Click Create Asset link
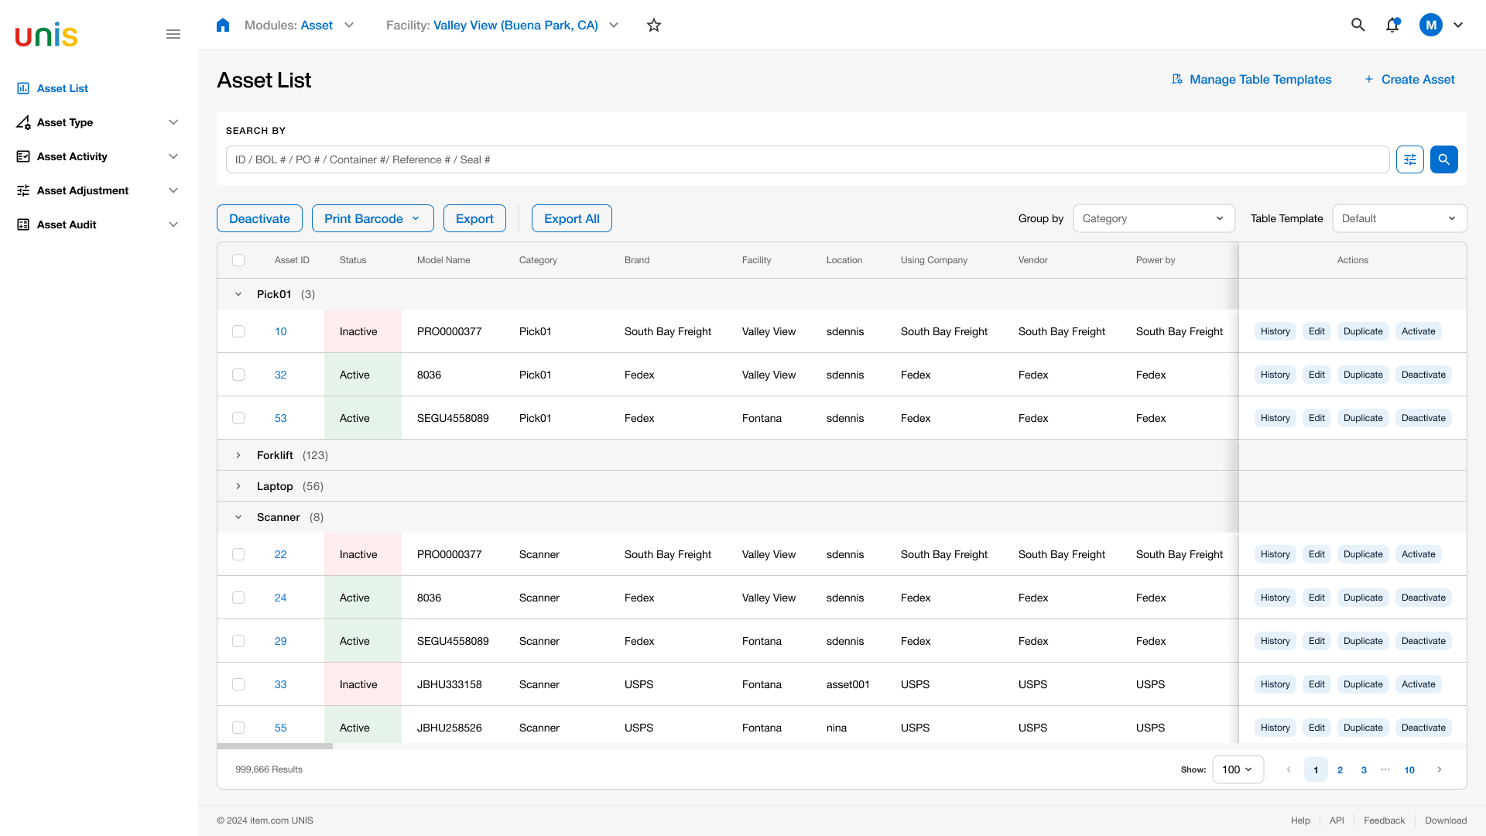Image resolution: width=1486 pixels, height=836 pixels. (1409, 79)
